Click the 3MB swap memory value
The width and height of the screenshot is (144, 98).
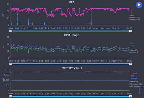pyautogui.click(x=132, y=76)
